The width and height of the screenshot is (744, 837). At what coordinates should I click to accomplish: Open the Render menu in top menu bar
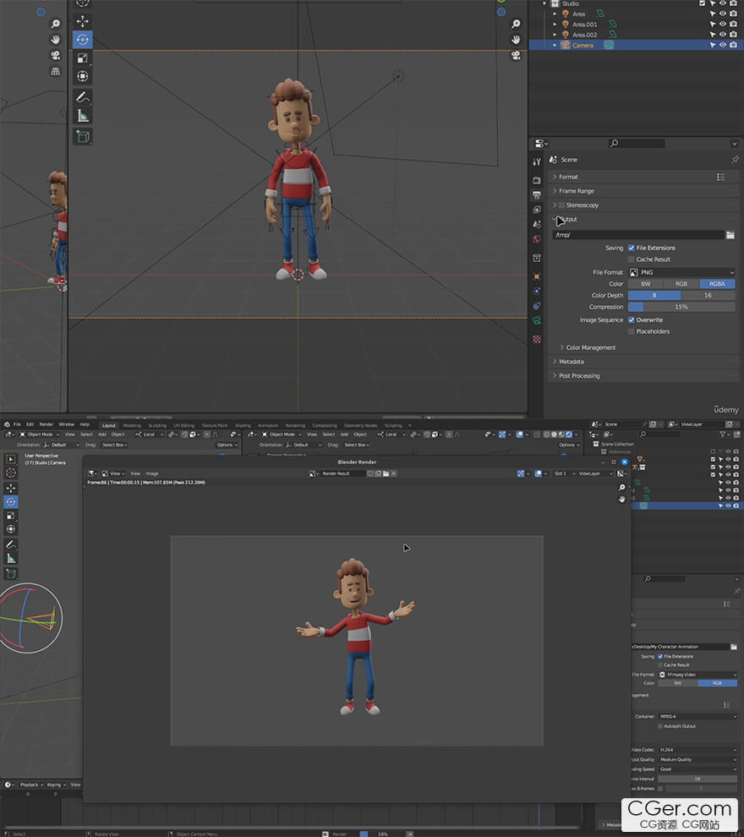coord(46,424)
